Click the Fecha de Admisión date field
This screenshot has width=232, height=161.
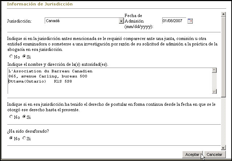click(x=174, y=21)
